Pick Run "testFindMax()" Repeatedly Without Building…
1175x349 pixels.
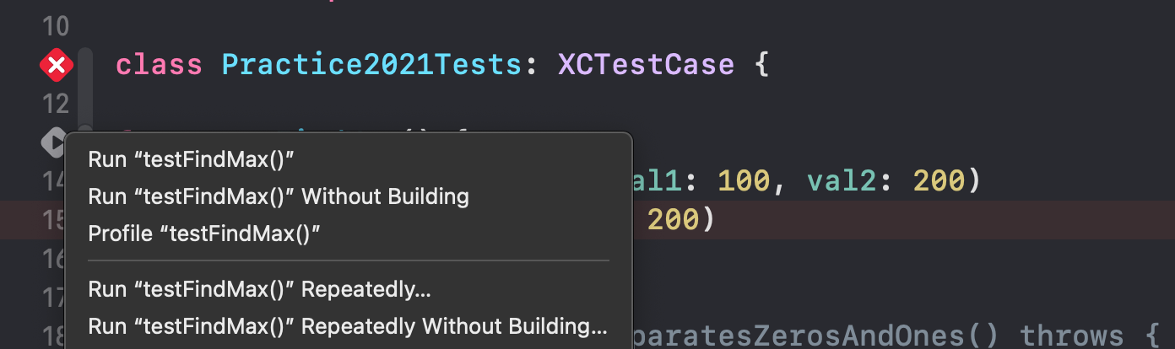tap(347, 326)
